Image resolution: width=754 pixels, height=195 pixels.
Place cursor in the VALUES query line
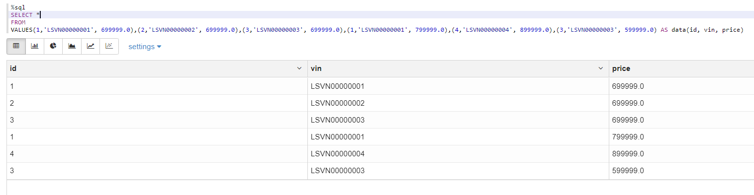(377, 30)
